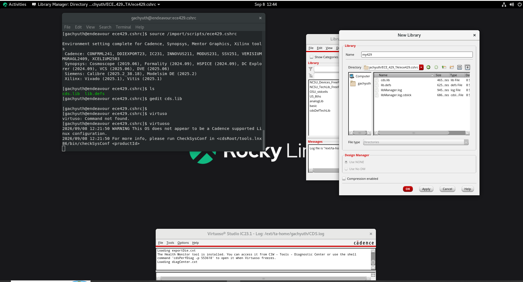Open terminal File menu

tap(67, 27)
